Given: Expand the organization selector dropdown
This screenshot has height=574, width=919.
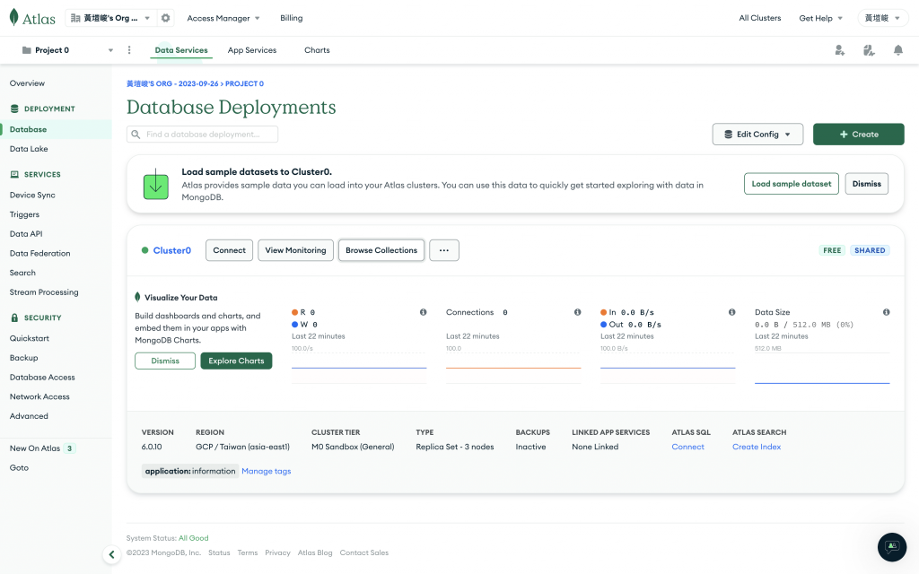Looking at the screenshot, I should [110, 18].
